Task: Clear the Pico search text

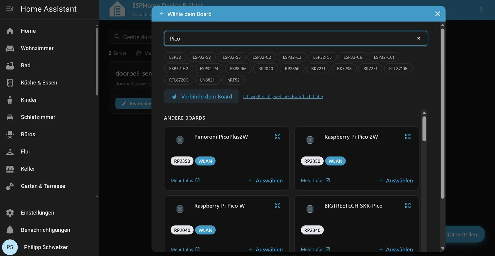Action: pyautogui.click(x=419, y=38)
